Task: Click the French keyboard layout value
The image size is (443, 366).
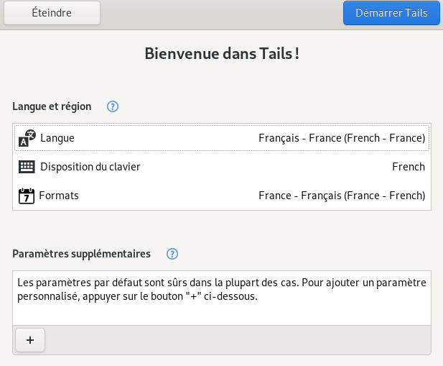Action: (409, 167)
